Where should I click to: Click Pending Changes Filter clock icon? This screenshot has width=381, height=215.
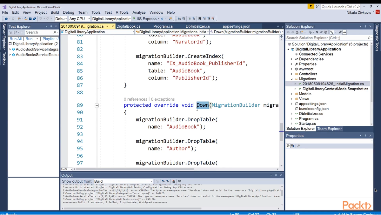point(311,32)
